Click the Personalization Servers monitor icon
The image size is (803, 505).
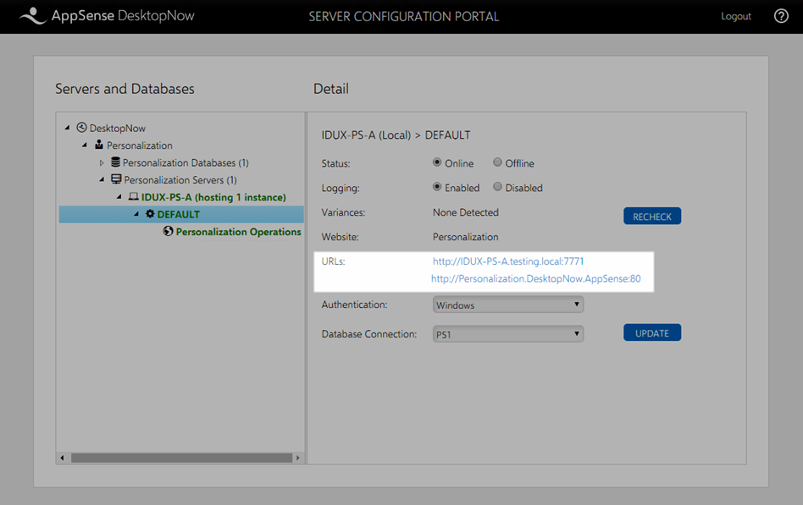[x=116, y=179]
